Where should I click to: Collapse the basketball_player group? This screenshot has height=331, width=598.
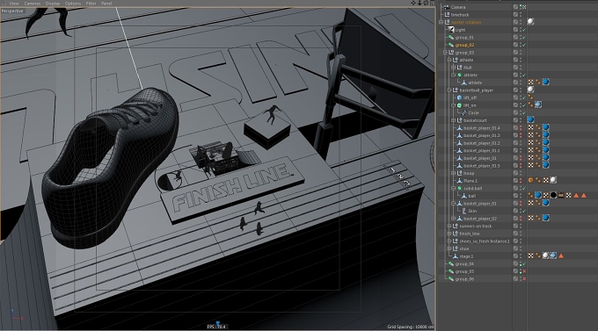pyautogui.click(x=449, y=90)
